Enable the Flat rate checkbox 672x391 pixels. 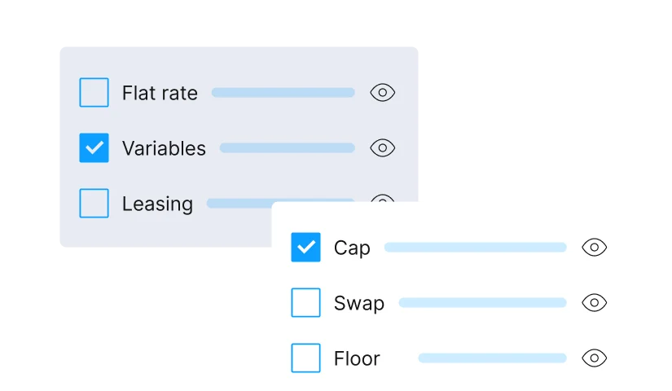pyautogui.click(x=94, y=93)
